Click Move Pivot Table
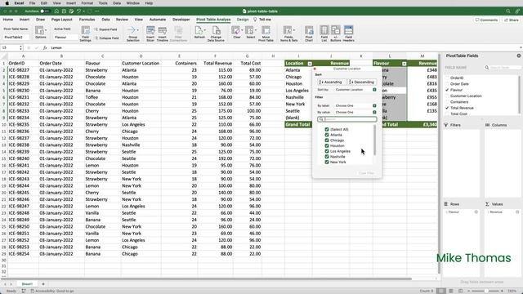523x294 pixels. 266,33
